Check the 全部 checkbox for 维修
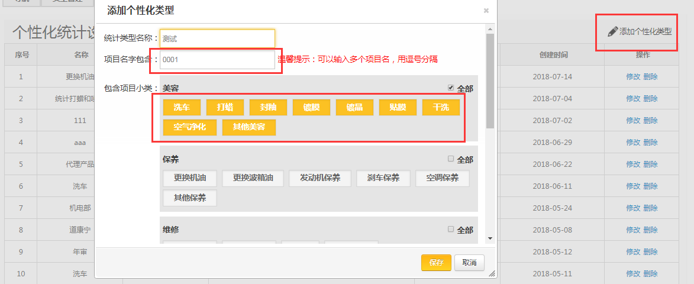 click(x=451, y=229)
